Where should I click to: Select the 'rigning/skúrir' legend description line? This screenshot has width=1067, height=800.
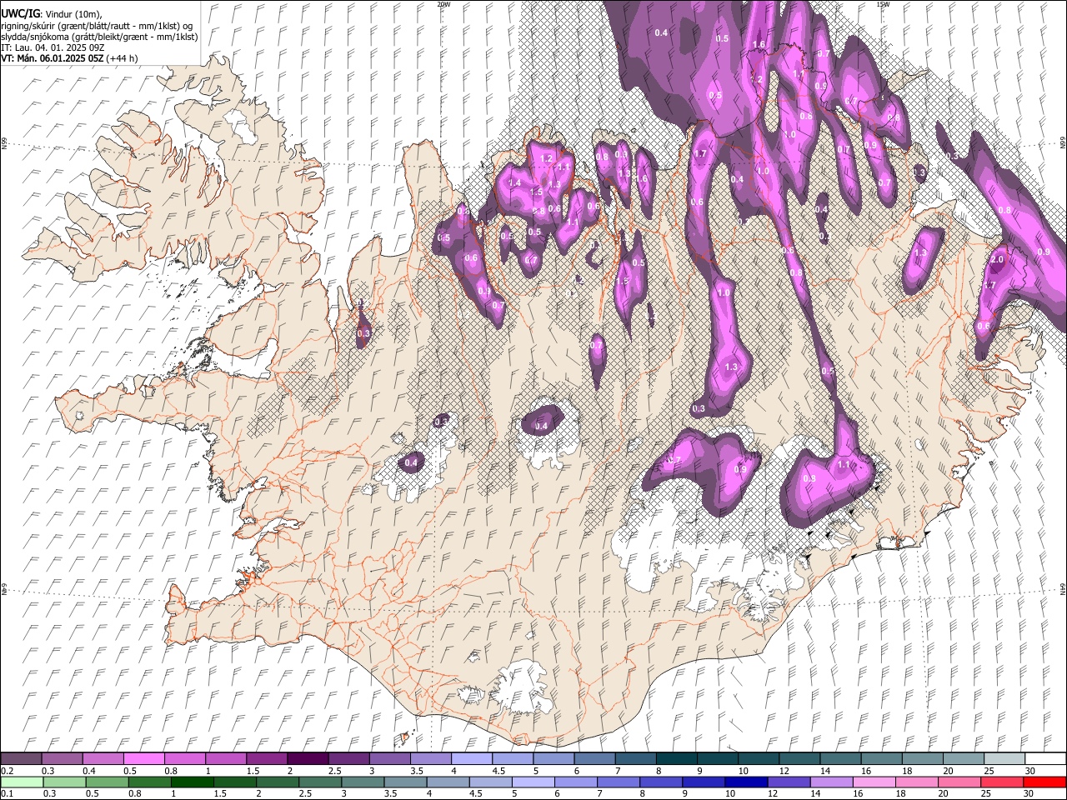(98, 26)
